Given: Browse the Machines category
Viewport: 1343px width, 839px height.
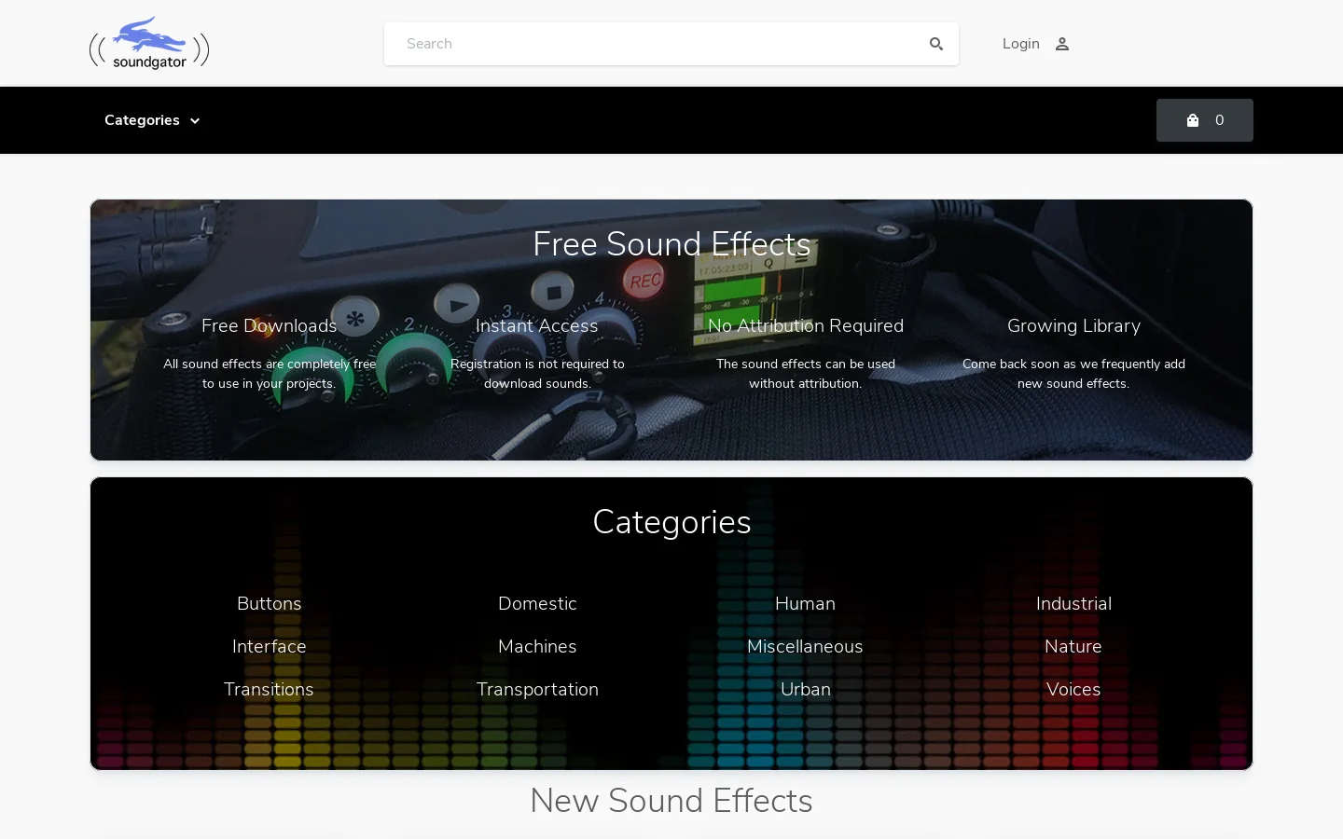Looking at the screenshot, I should pos(537,646).
